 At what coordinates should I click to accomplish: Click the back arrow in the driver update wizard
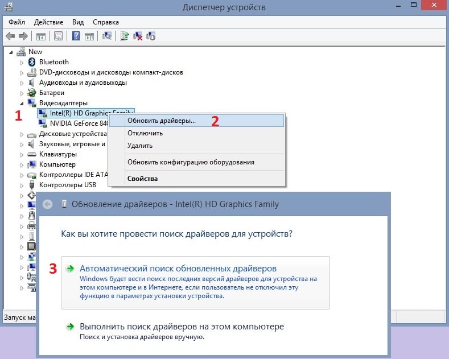point(48,204)
